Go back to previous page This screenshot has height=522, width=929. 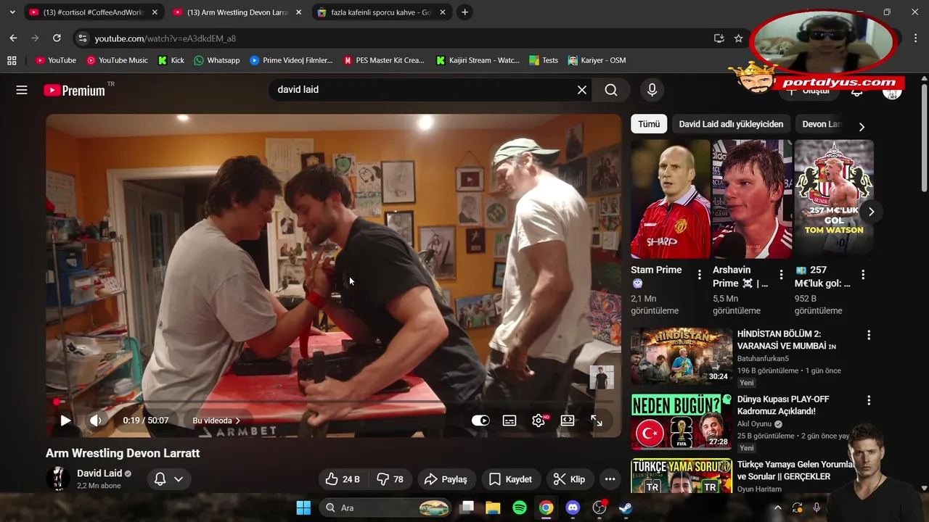(13, 38)
